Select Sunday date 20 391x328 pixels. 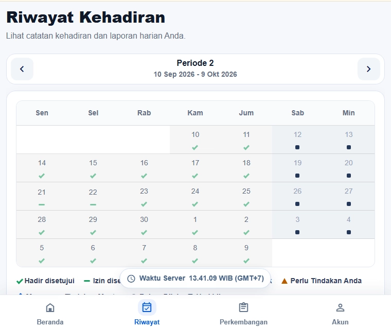coord(349,168)
